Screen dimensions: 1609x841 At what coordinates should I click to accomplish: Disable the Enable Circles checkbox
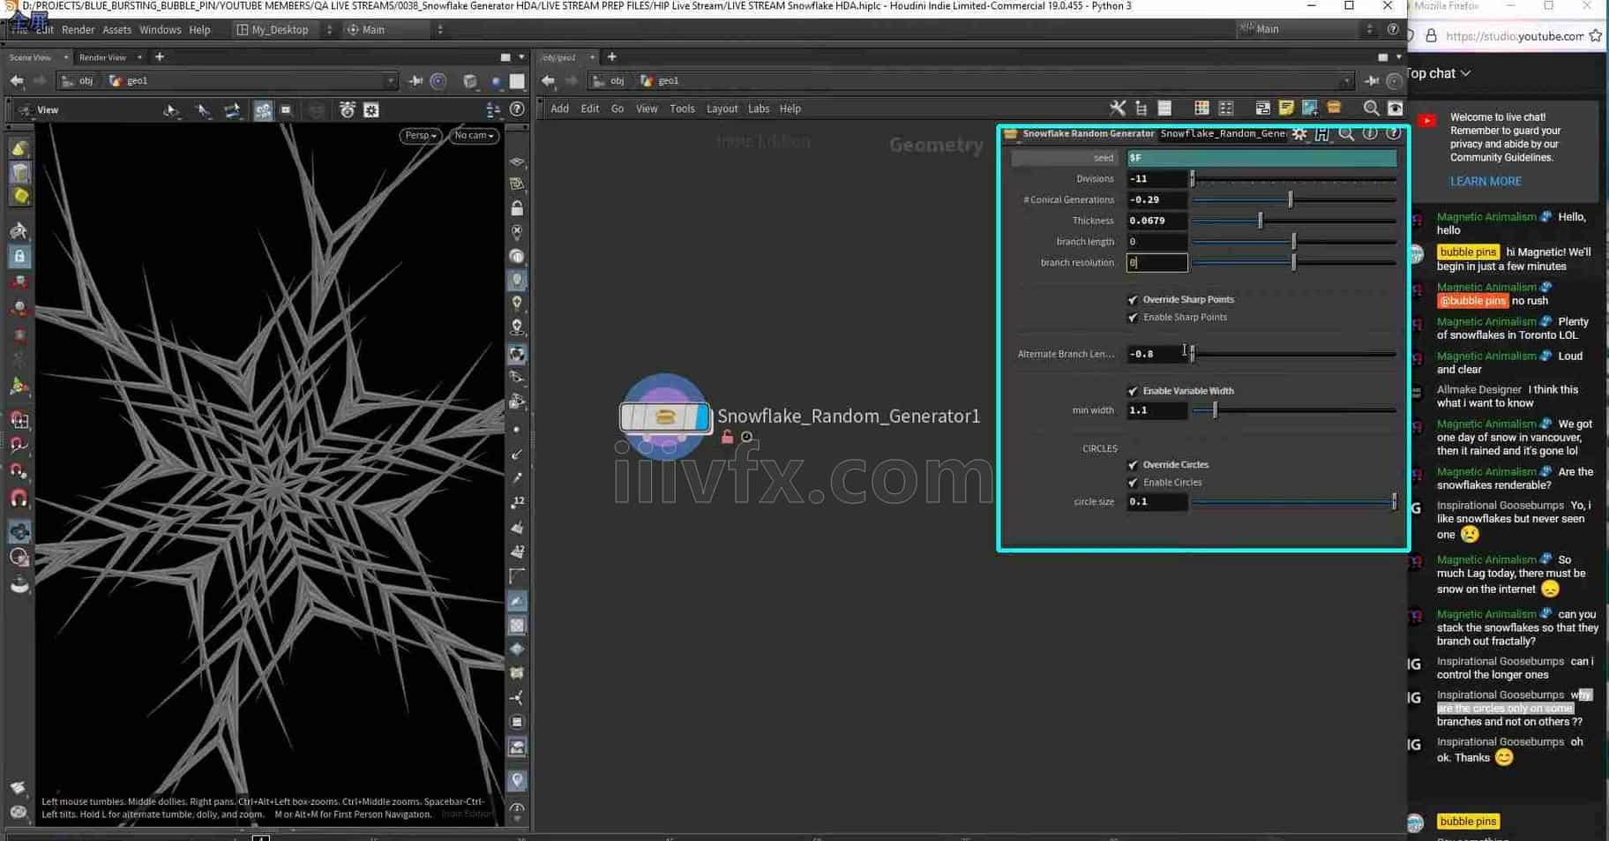pos(1134,483)
